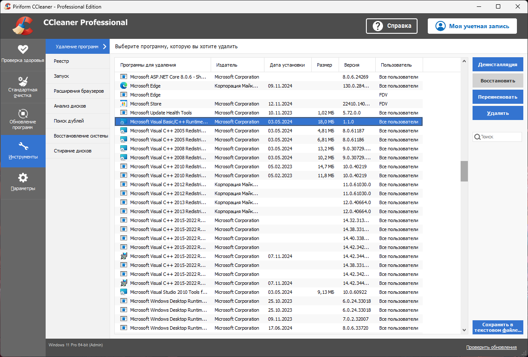The height and width of the screenshot is (357, 528).
Task: Click the vertical scrollbar thumb
Action: pyautogui.click(x=464, y=171)
